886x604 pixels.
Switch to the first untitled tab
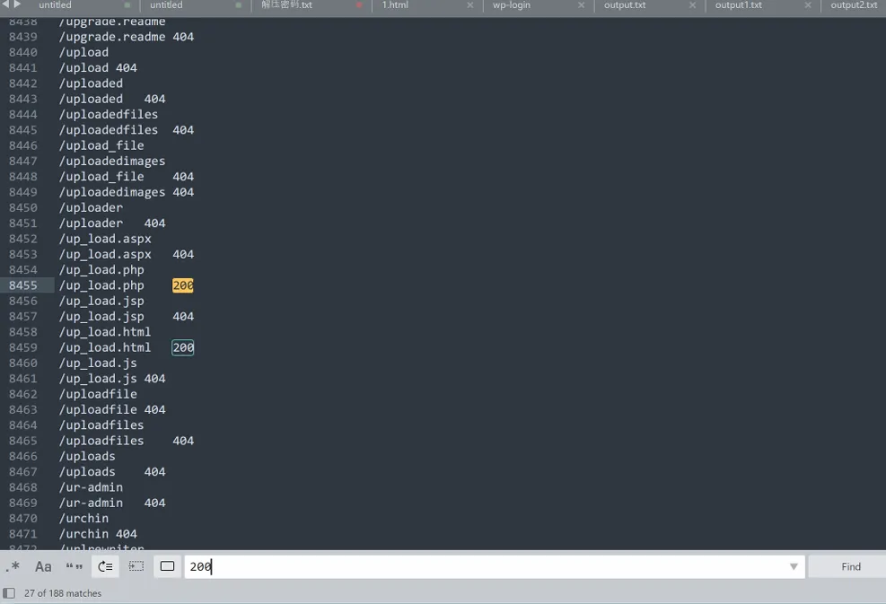56,5
